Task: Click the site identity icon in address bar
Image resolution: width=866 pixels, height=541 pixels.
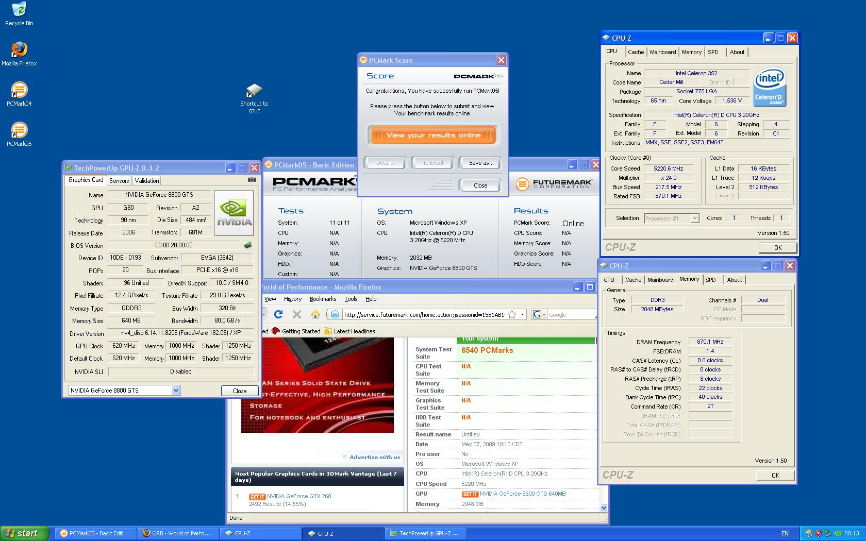Action: tap(335, 314)
